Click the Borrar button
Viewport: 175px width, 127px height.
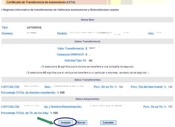coord(81,122)
